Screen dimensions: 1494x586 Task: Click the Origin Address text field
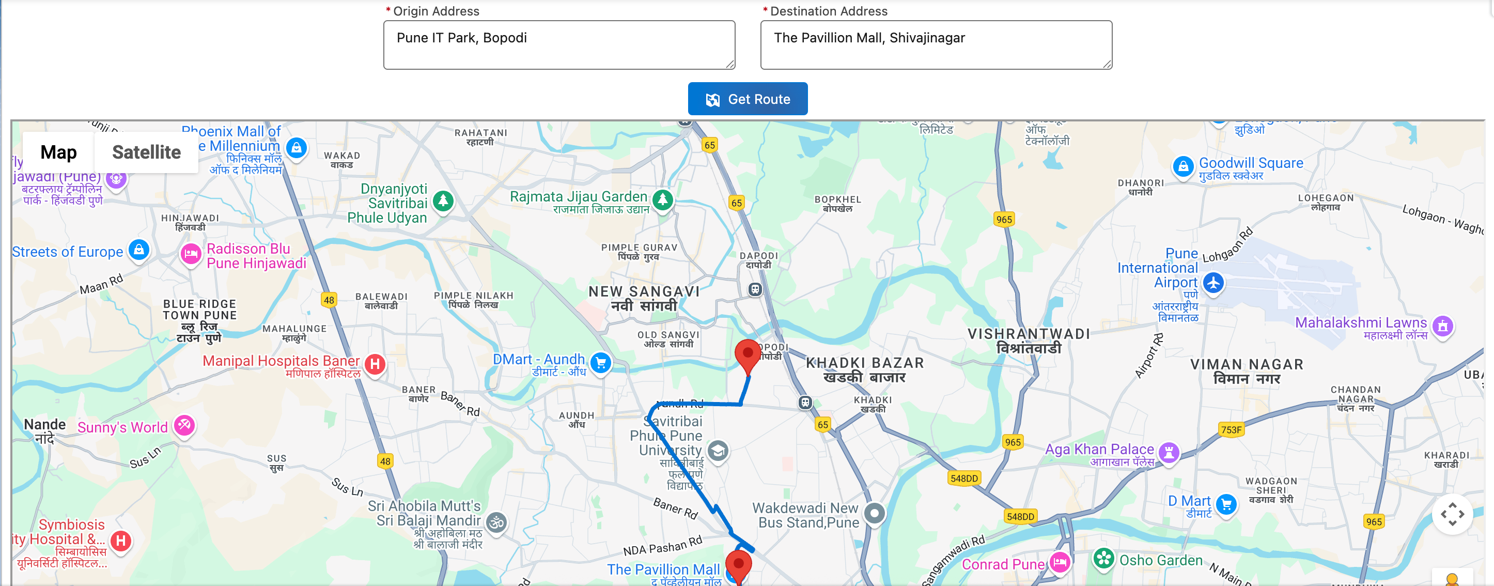[559, 45]
